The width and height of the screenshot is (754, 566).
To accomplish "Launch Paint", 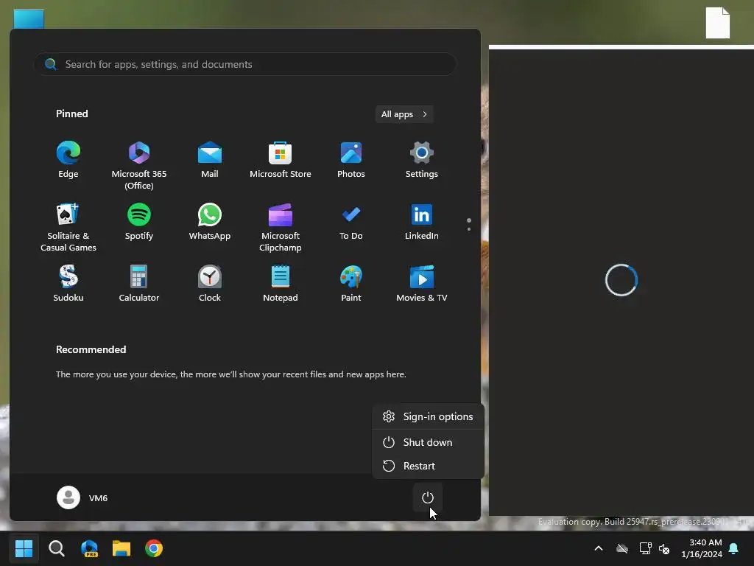I will click(351, 284).
